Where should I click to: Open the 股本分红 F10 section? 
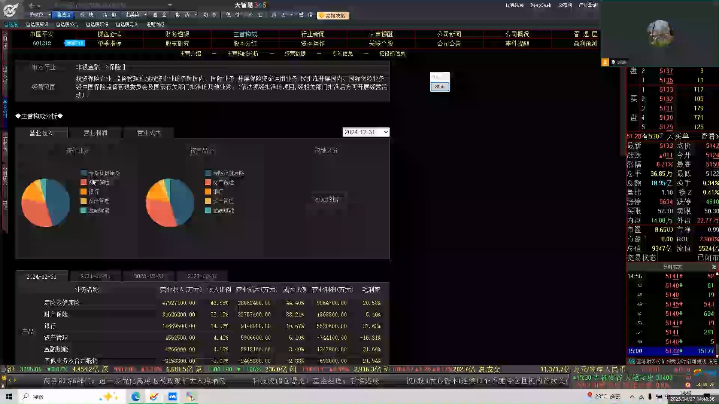click(245, 43)
